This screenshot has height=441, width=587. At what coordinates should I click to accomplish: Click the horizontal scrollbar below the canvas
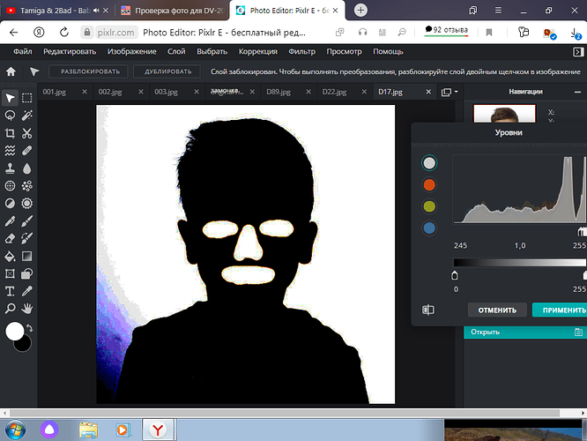pos(285,413)
